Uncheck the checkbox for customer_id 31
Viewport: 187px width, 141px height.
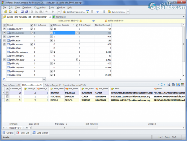pyautogui.click(x=7, y=100)
